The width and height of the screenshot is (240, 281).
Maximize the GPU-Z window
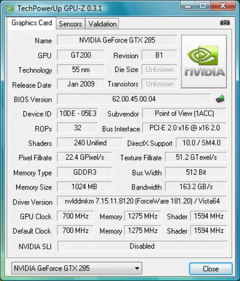(203, 6)
